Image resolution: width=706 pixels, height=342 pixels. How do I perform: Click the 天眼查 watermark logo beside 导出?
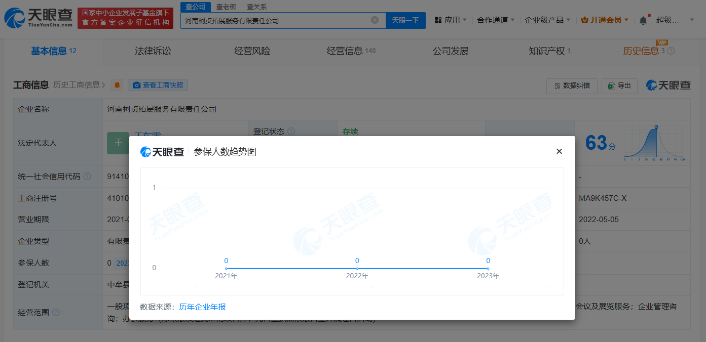[x=668, y=85]
